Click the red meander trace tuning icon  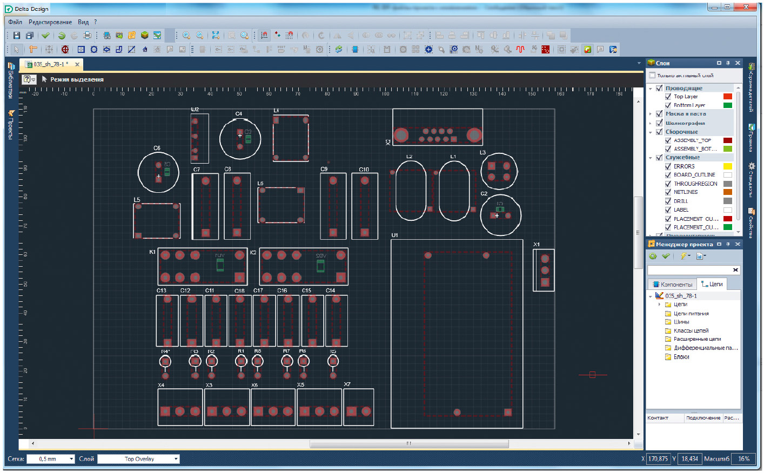(520, 50)
